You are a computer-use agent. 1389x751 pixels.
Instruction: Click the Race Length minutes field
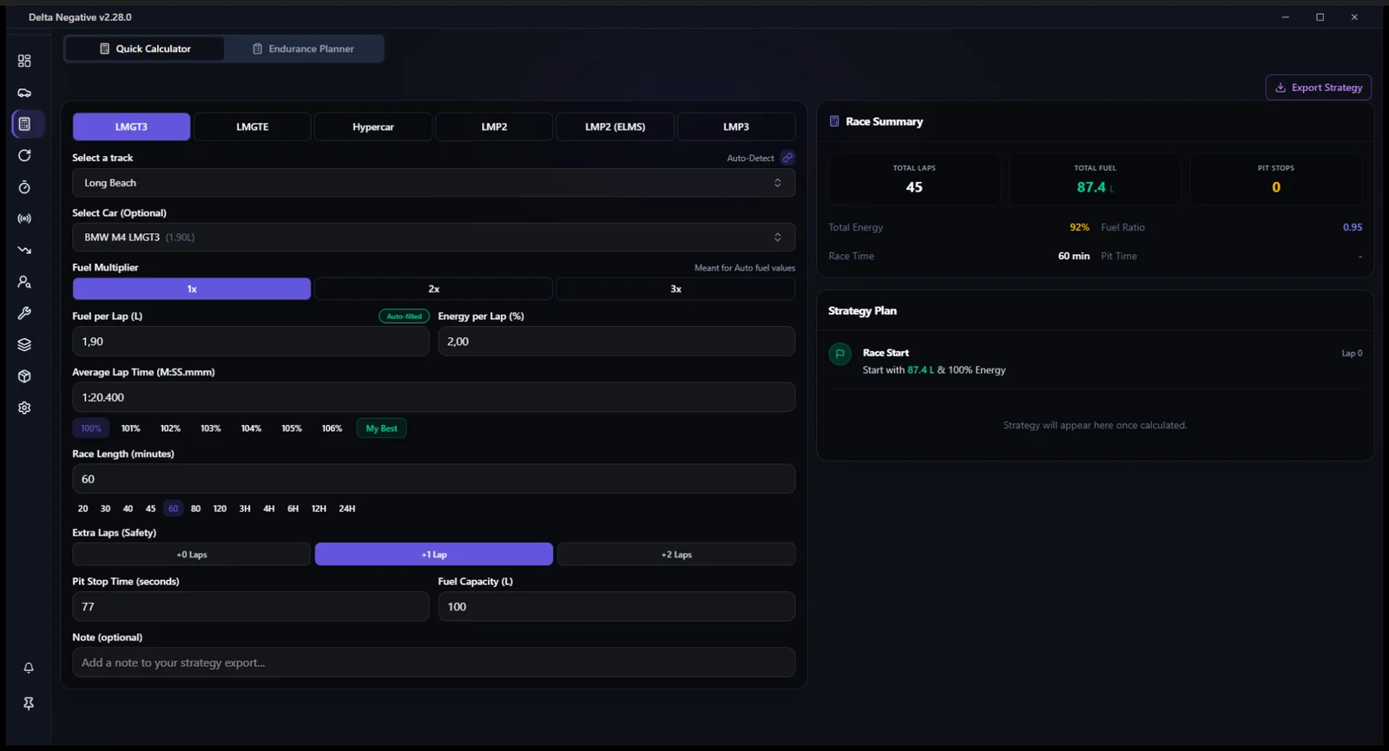pyautogui.click(x=433, y=479)
